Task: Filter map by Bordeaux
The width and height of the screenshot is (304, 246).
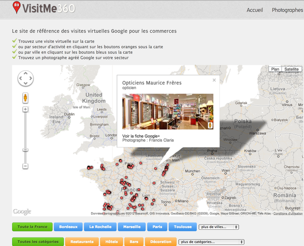Action: click(x=68, y=227)
